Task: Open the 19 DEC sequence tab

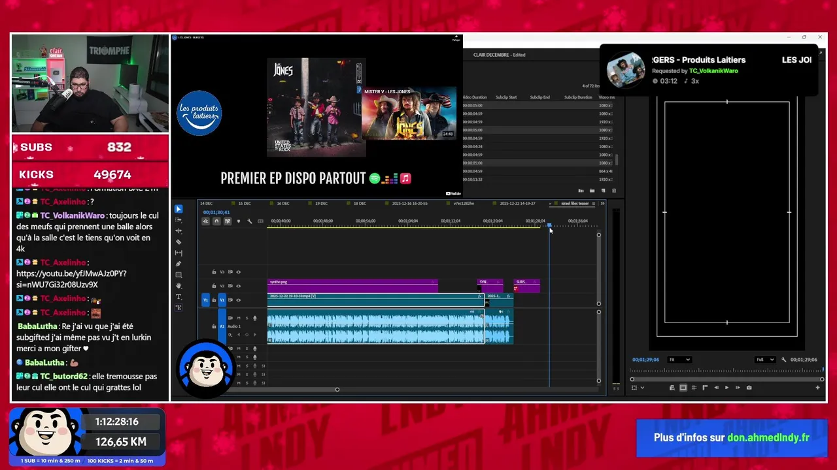Action: coord(322,204)
